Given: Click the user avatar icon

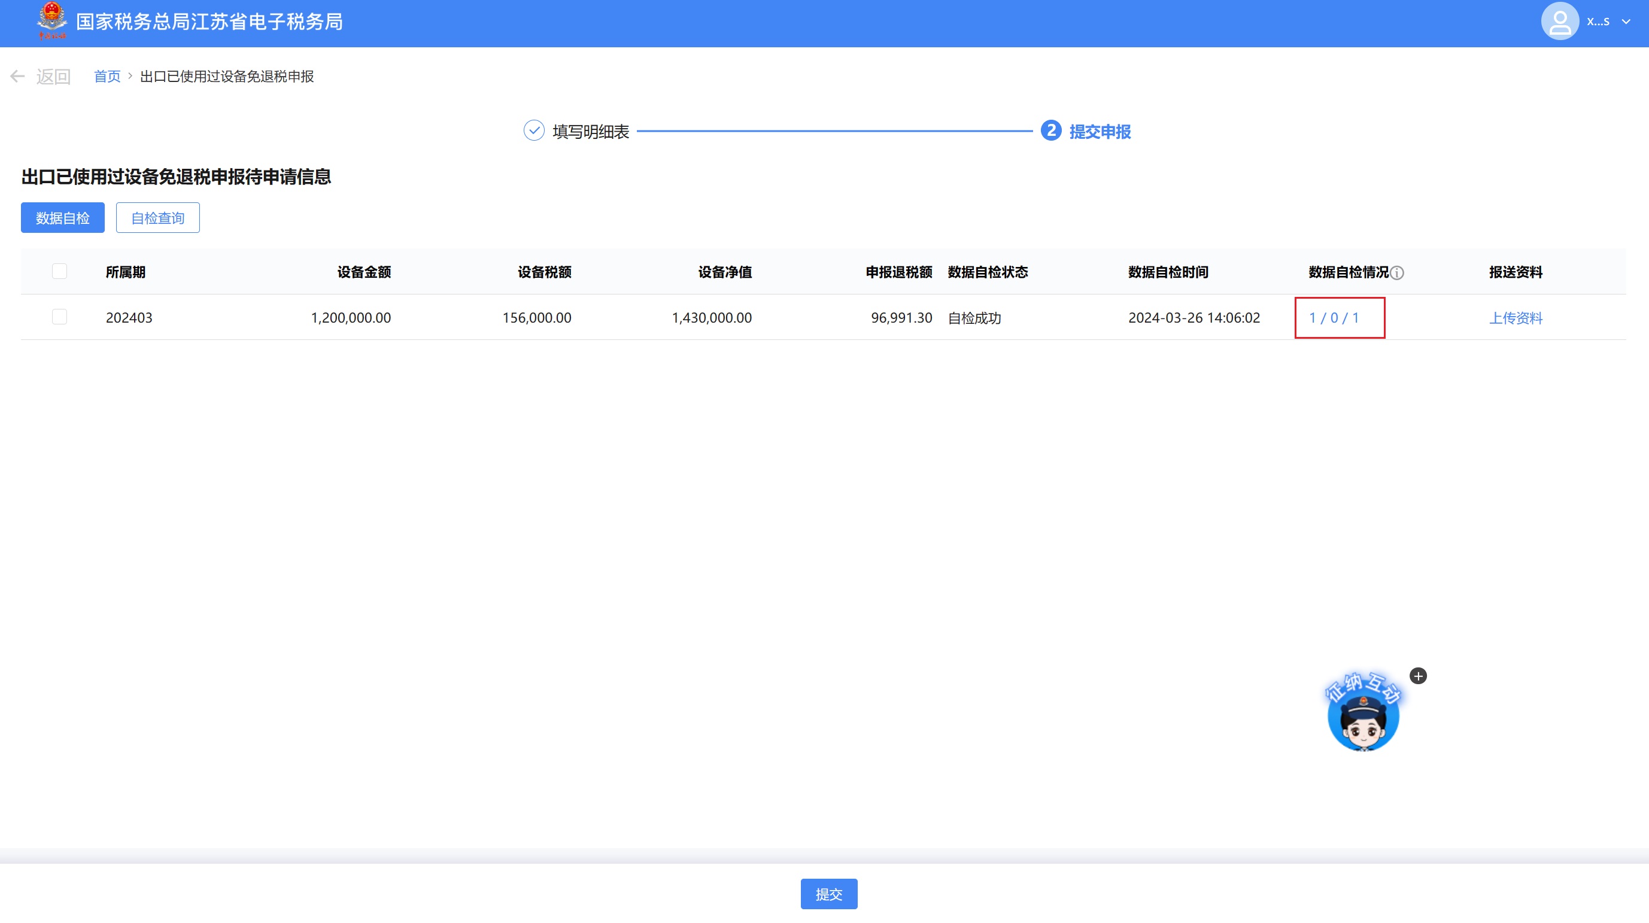Looking at the screenshot, I should (x=1559, y=22).
